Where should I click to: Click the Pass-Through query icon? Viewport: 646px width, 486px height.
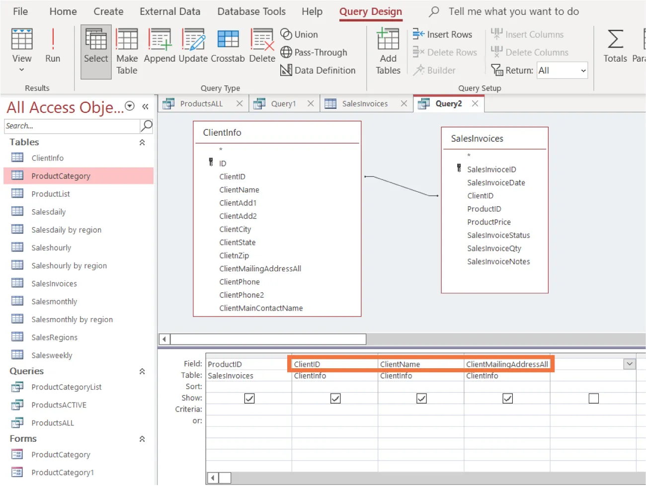(315, 52)
